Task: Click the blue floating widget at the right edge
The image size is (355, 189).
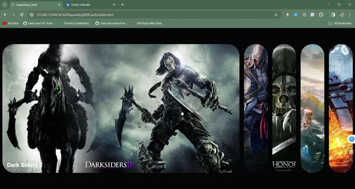Action: [x=352, y=139]
